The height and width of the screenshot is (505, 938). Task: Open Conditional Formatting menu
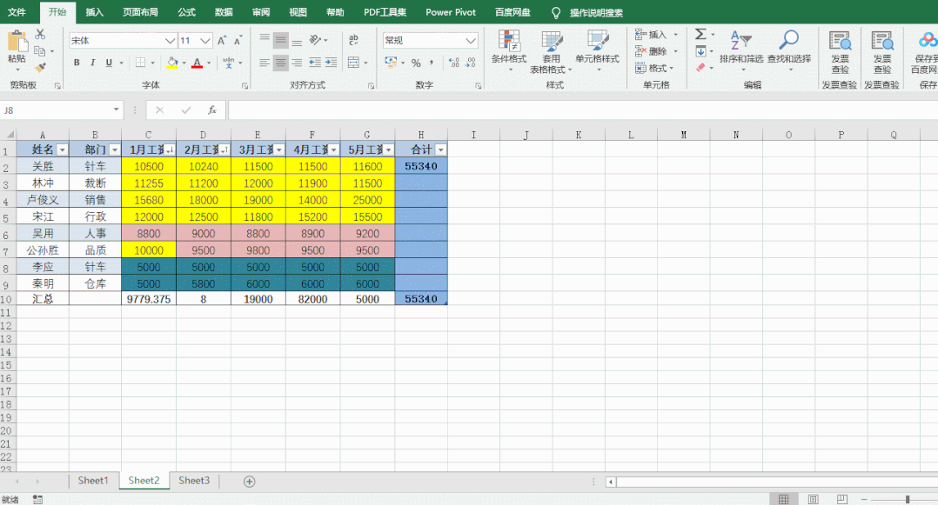click(508, 50)
